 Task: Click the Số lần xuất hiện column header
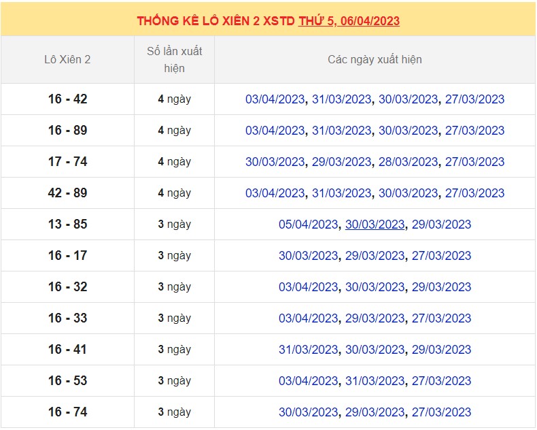pyautogui.click(x=174, y=60)
